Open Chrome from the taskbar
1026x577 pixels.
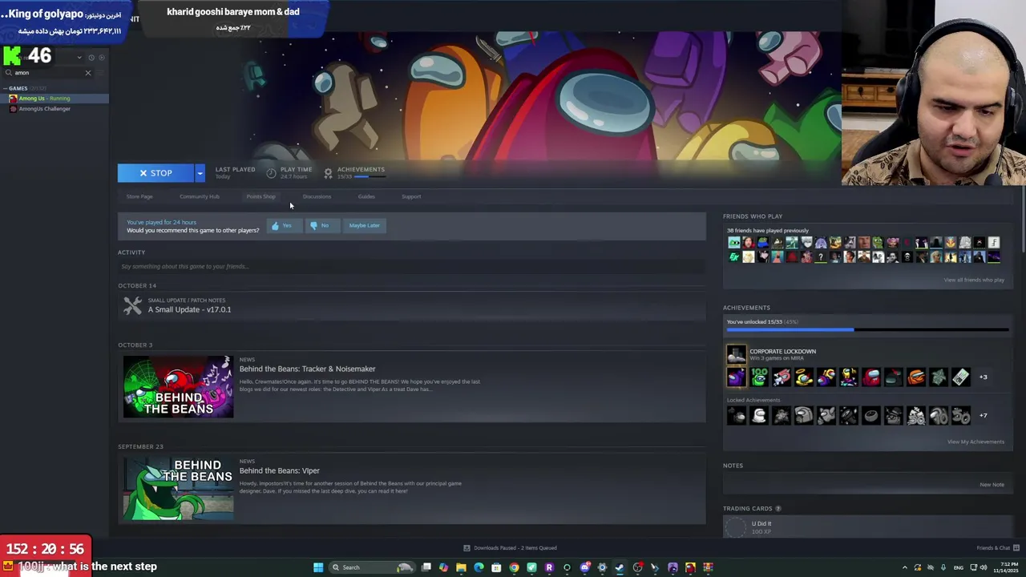514,567
